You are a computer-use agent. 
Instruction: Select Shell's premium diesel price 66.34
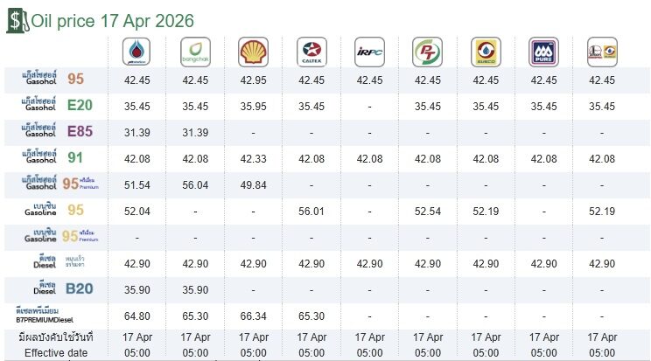coord(253,316)
